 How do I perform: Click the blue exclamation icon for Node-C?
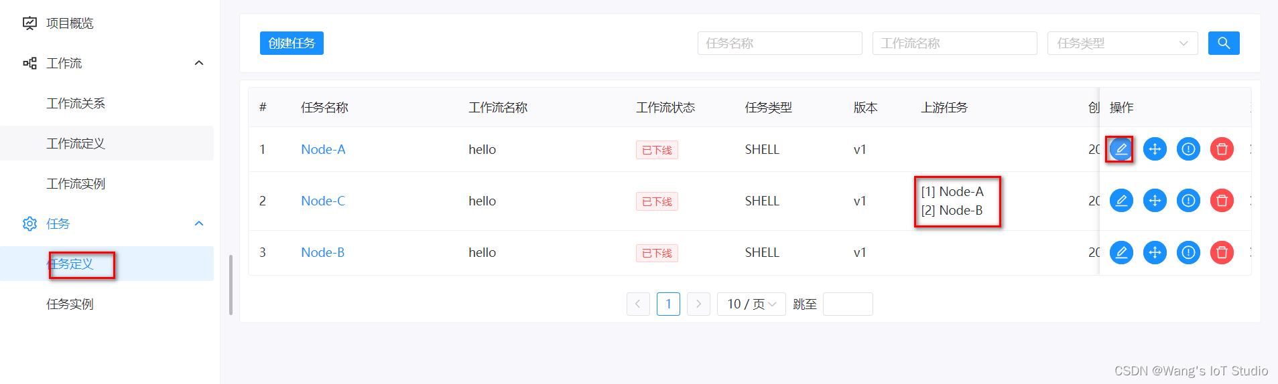(1188, 201)
